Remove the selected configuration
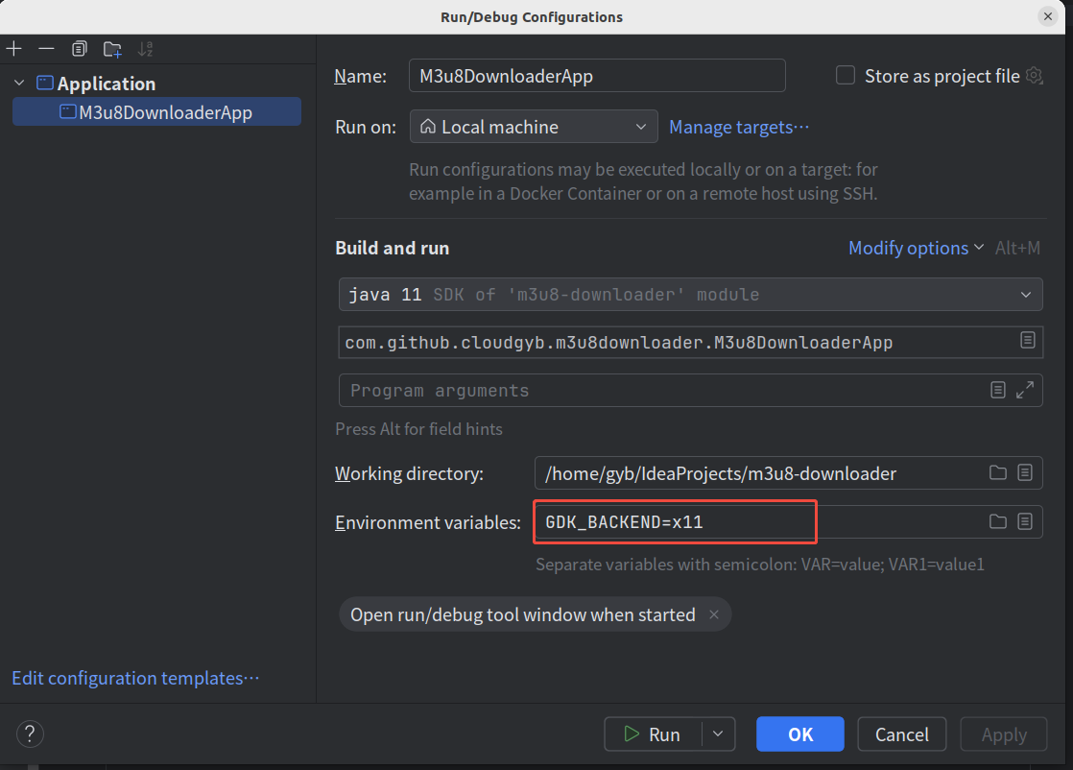 pyautogui.click(x=45, y=48)
